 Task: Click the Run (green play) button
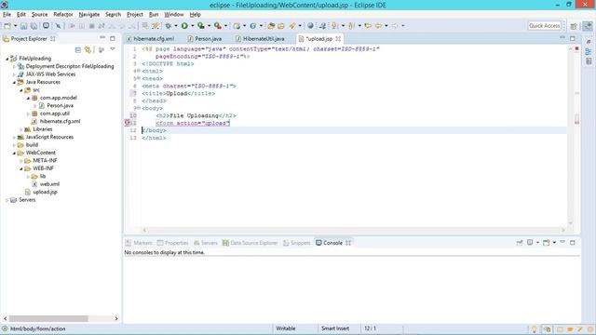coord(184,26)
